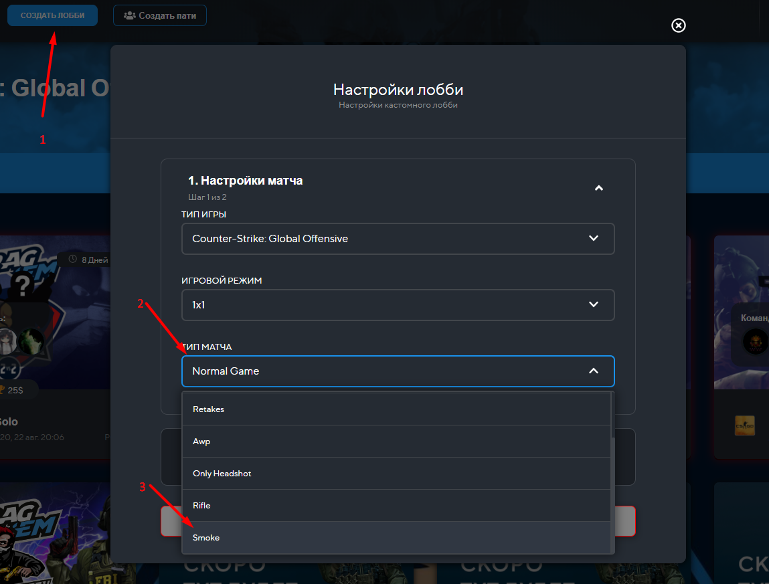Click the up chevron in Тип матча
Viewport: 769px width, 584px height.
(594, 371)
